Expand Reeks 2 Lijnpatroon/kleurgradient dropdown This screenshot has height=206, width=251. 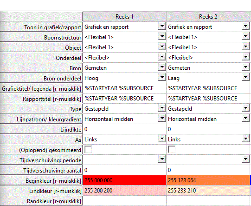[245, 119]
